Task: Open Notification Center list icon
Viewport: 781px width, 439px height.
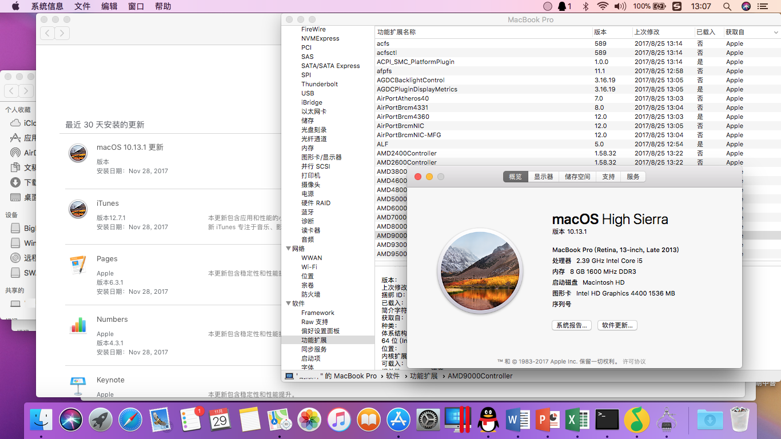Action: pyautogui.click(x=763, y=6)
